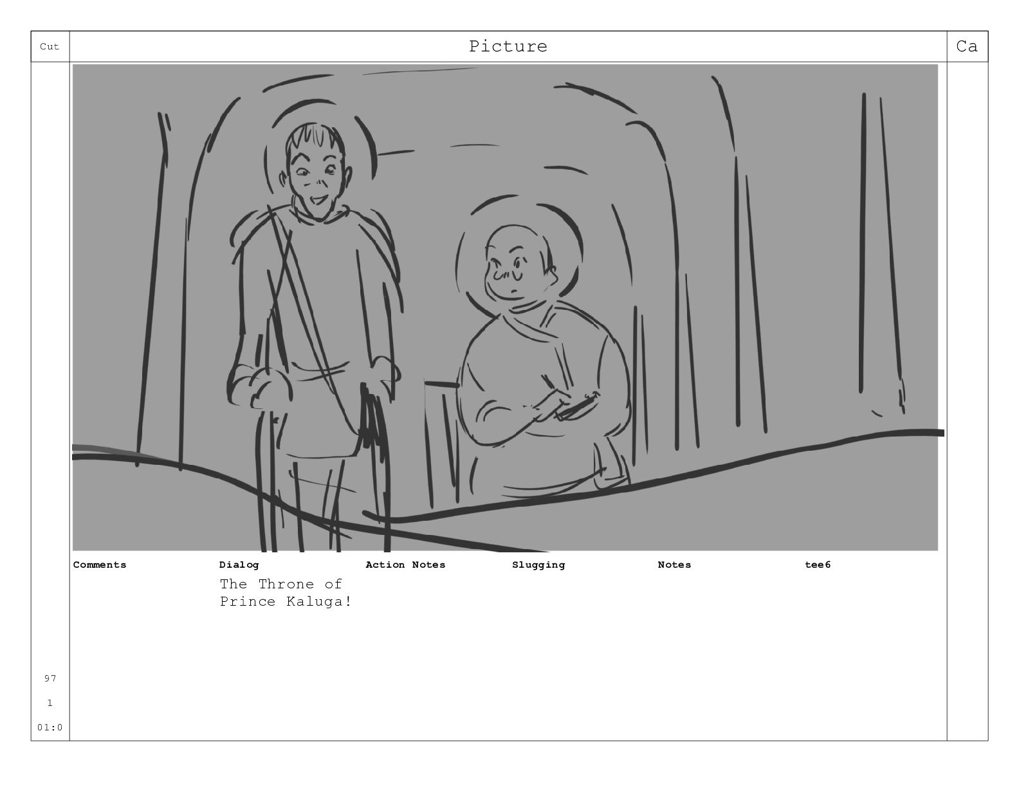Click the cut number '97'

(x=50, y=678)
